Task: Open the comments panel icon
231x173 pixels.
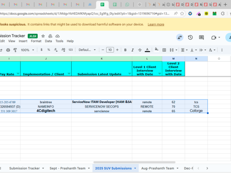Action: point(201,37)
